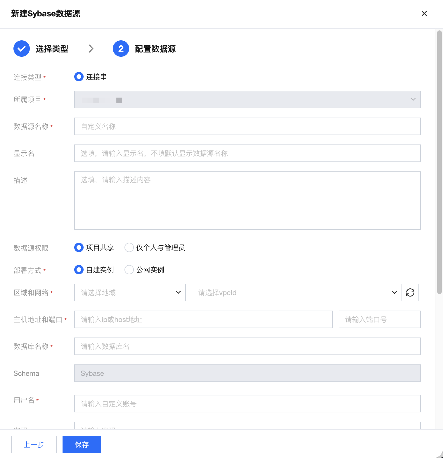Open the 请选择vpcId dropdown
Image resolution: width=443 pixels, height=458 pixels.
coord(297,292)
